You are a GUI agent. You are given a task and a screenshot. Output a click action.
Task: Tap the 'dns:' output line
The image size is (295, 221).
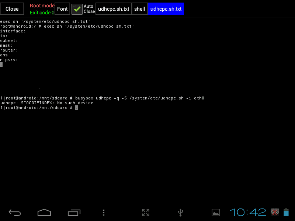pos(5,55)
